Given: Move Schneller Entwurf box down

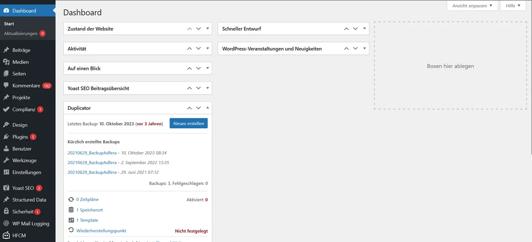Looking at the screenshot, I should (x=356, y=29).
